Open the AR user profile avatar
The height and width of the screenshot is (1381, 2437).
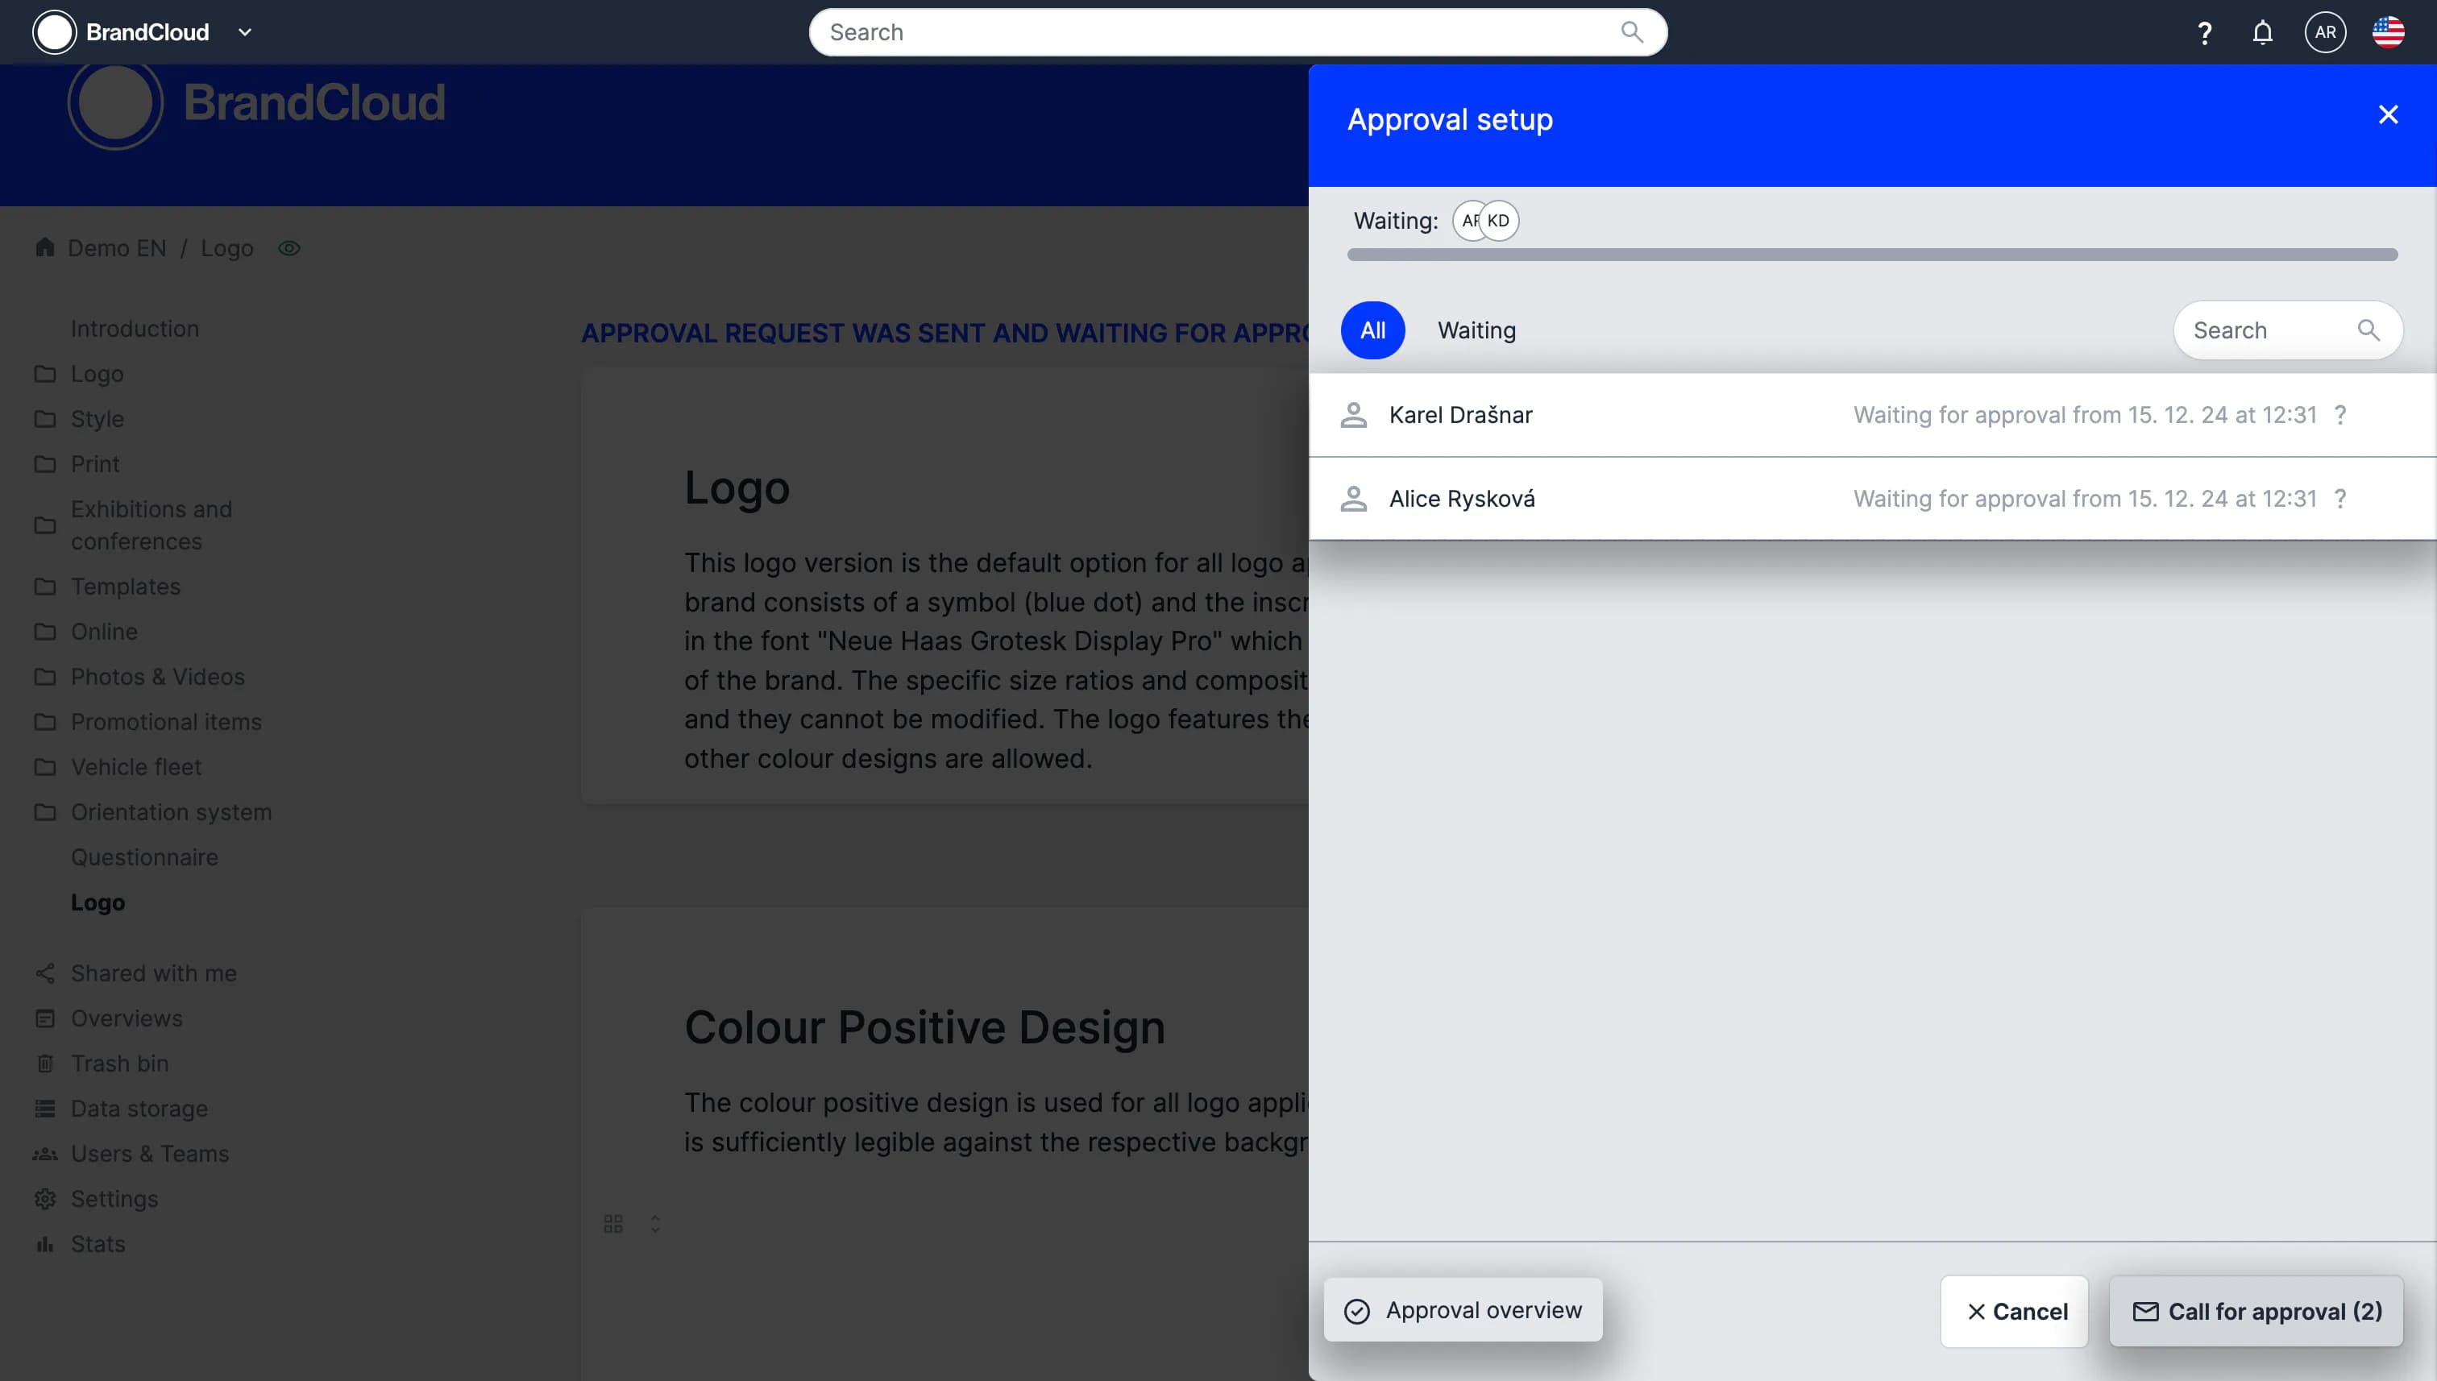(x=2325, y=32)
